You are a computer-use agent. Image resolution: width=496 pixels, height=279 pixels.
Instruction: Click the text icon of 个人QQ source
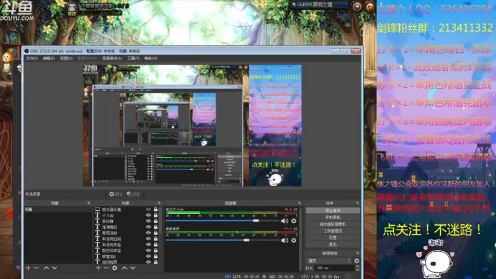click(97, 215)
